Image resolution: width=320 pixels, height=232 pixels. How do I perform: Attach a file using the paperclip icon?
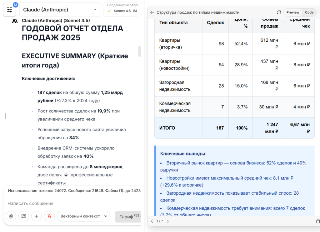coord(11,216)
